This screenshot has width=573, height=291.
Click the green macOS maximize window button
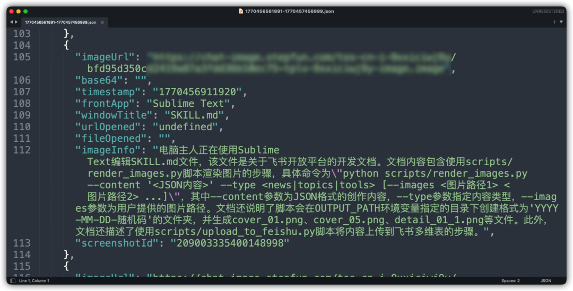click(26, 11)
